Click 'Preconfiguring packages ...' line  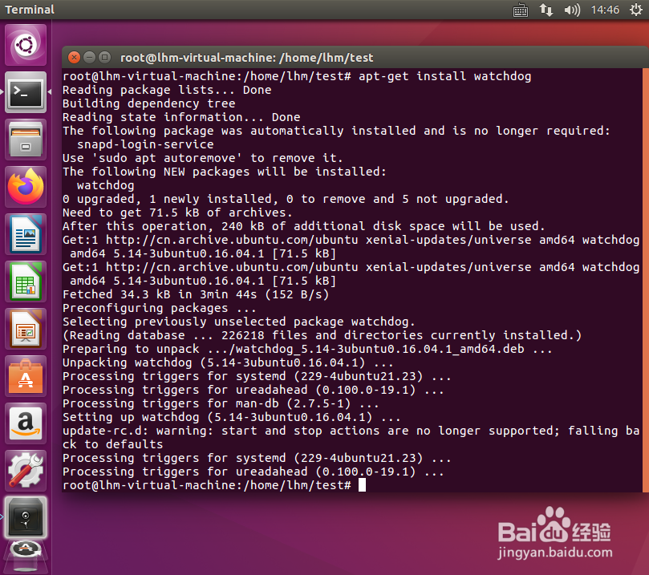tap(160, 308)
